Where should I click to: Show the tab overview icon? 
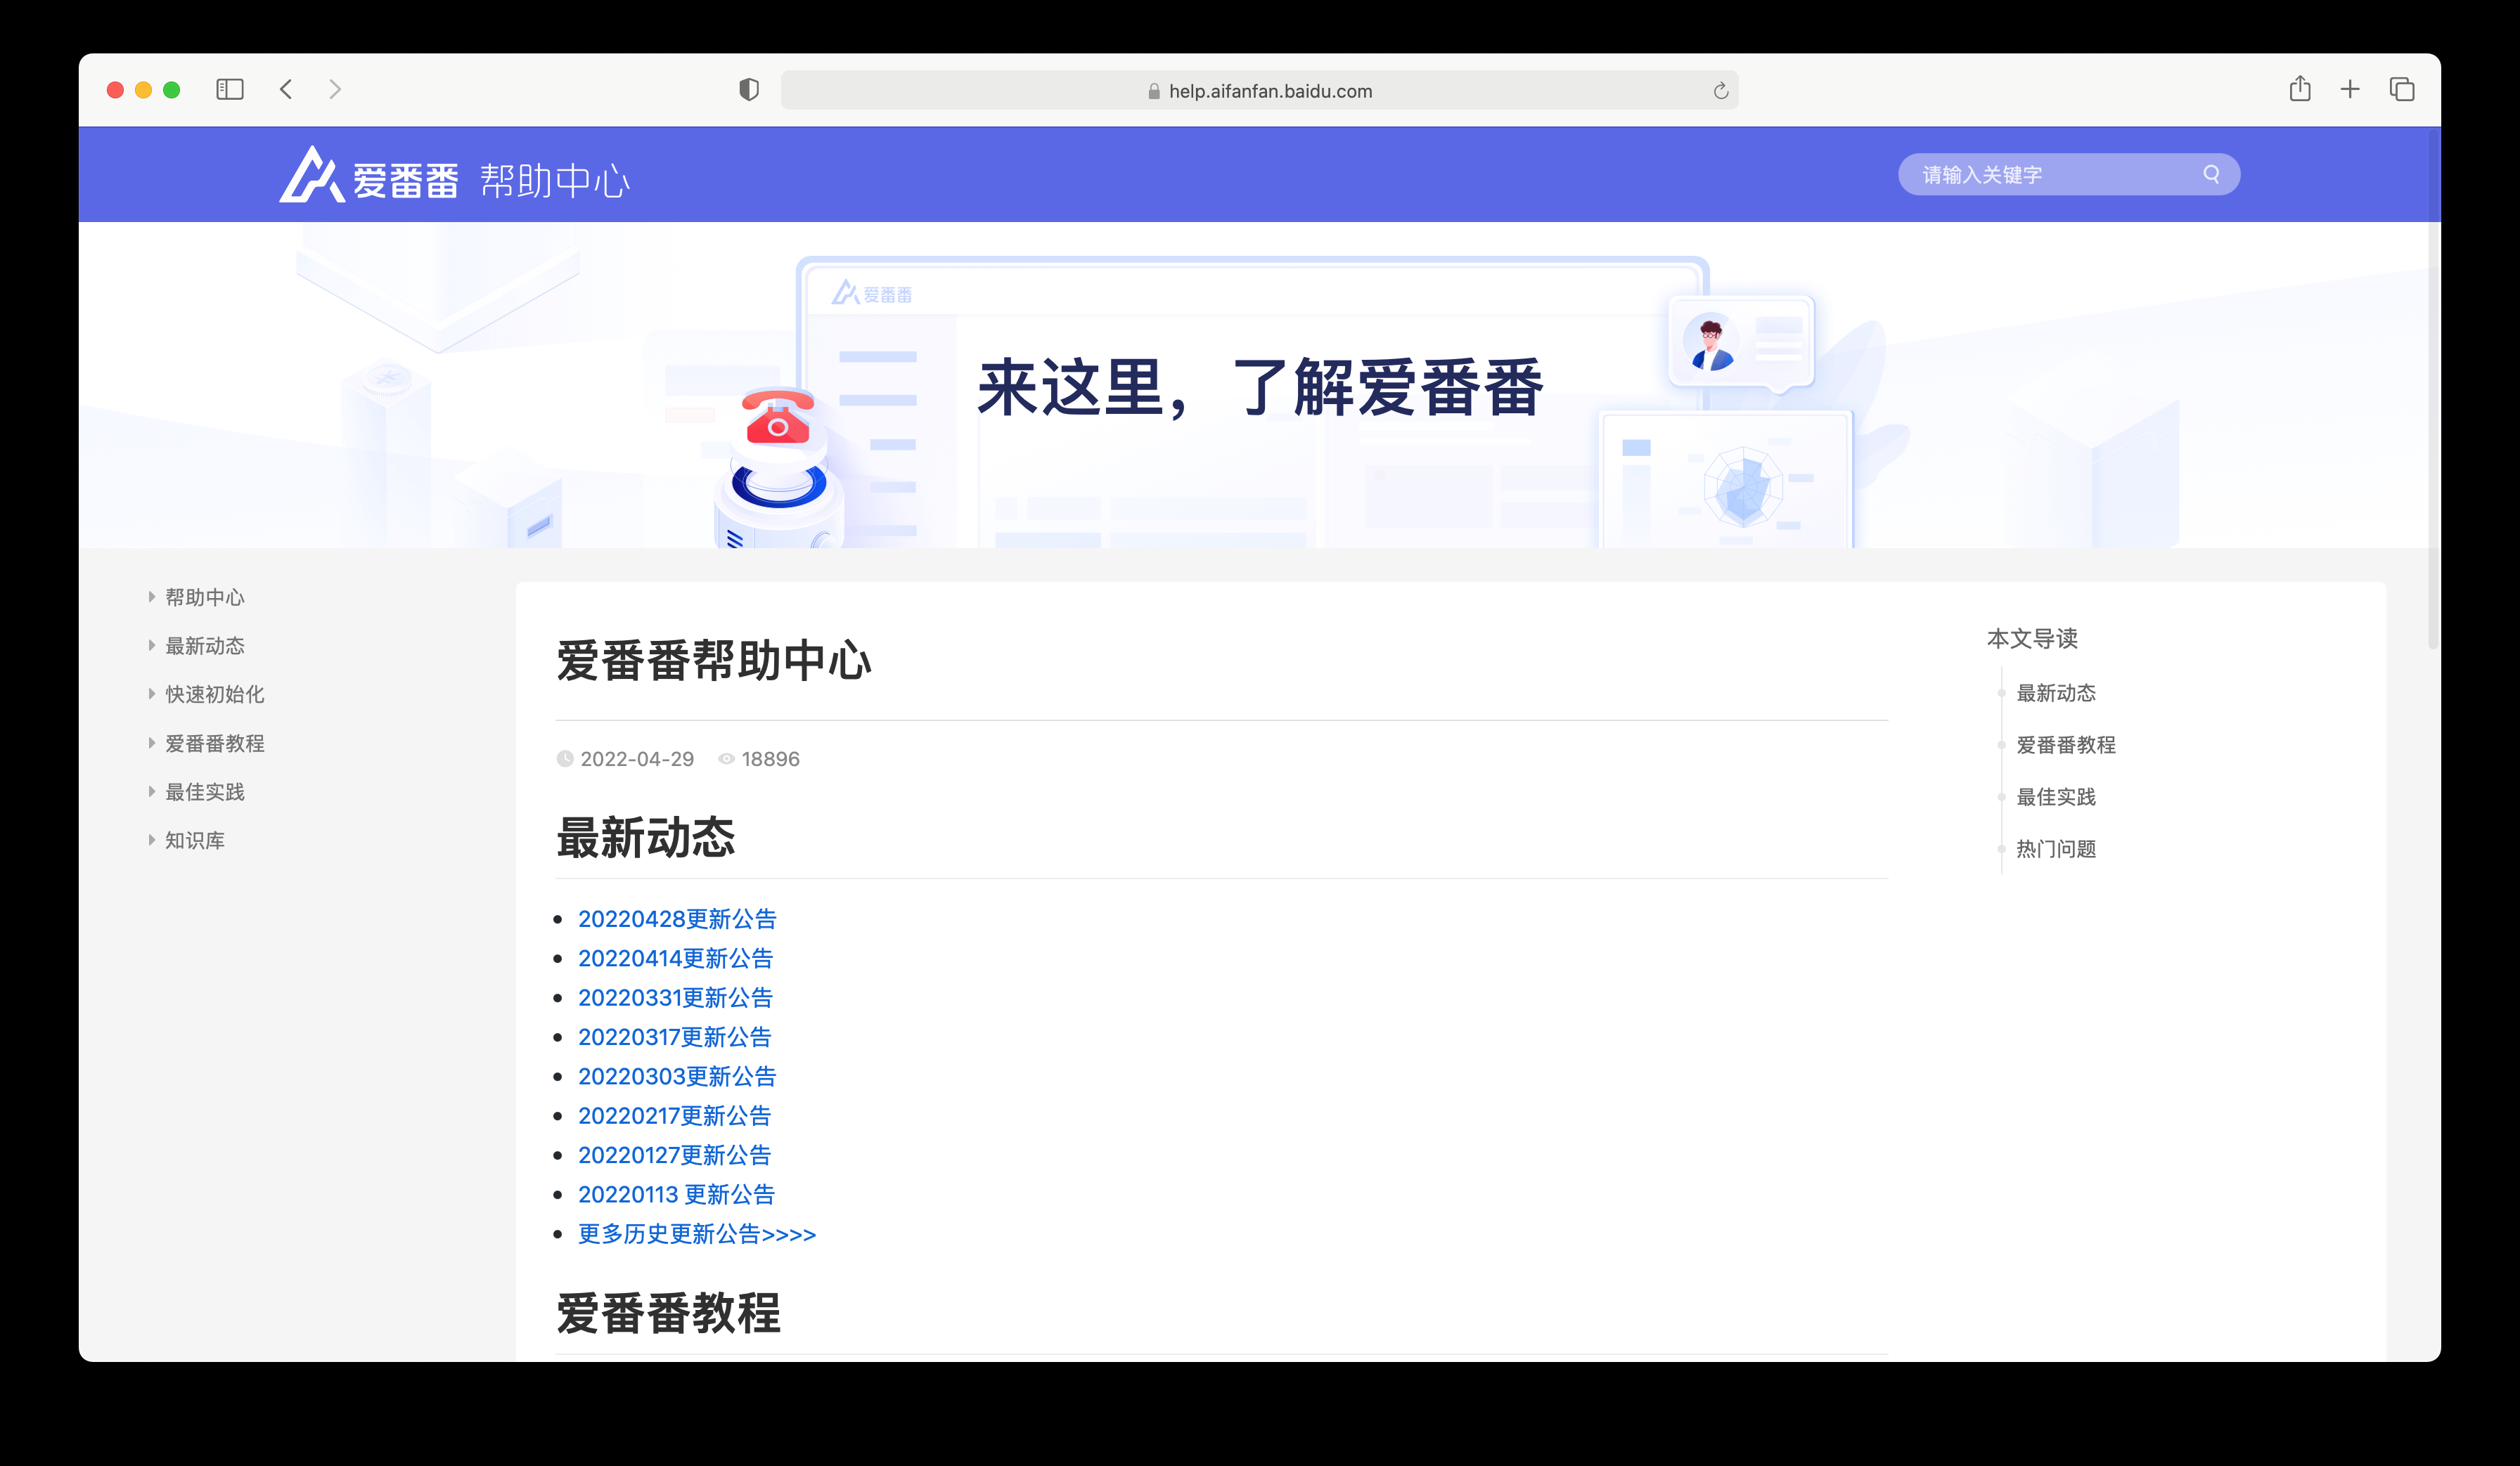coord(2402,90)
